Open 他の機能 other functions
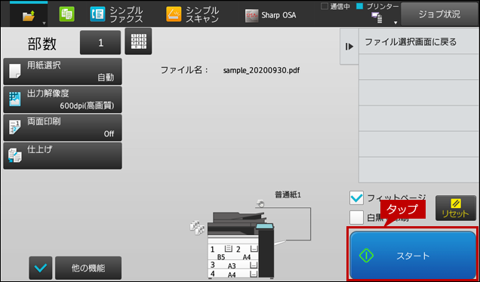The height and width of the screenshot is (282, 480). pyautogui.click(x=88, y=268)
